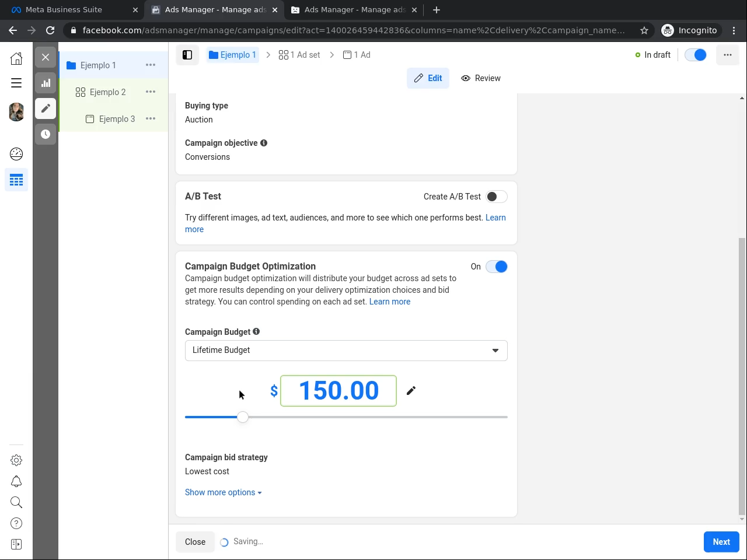This screenshot has width=747, height=560.
Task: Toggle the side panel layout icon
Action: [187, 55]
